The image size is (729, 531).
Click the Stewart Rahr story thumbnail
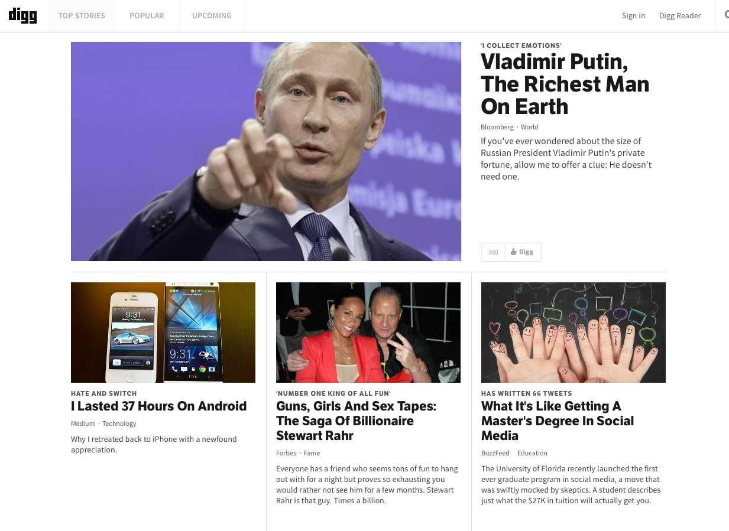(x=368, y=333)
